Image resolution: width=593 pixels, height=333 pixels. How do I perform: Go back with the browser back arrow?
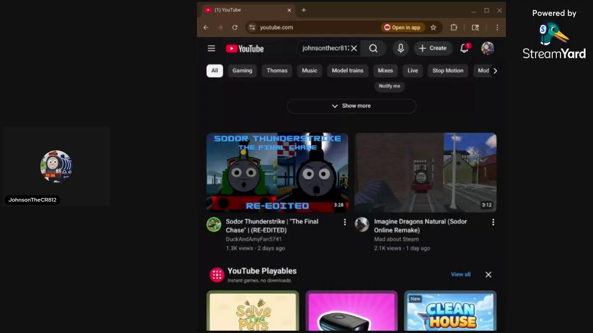pos(206,27)
